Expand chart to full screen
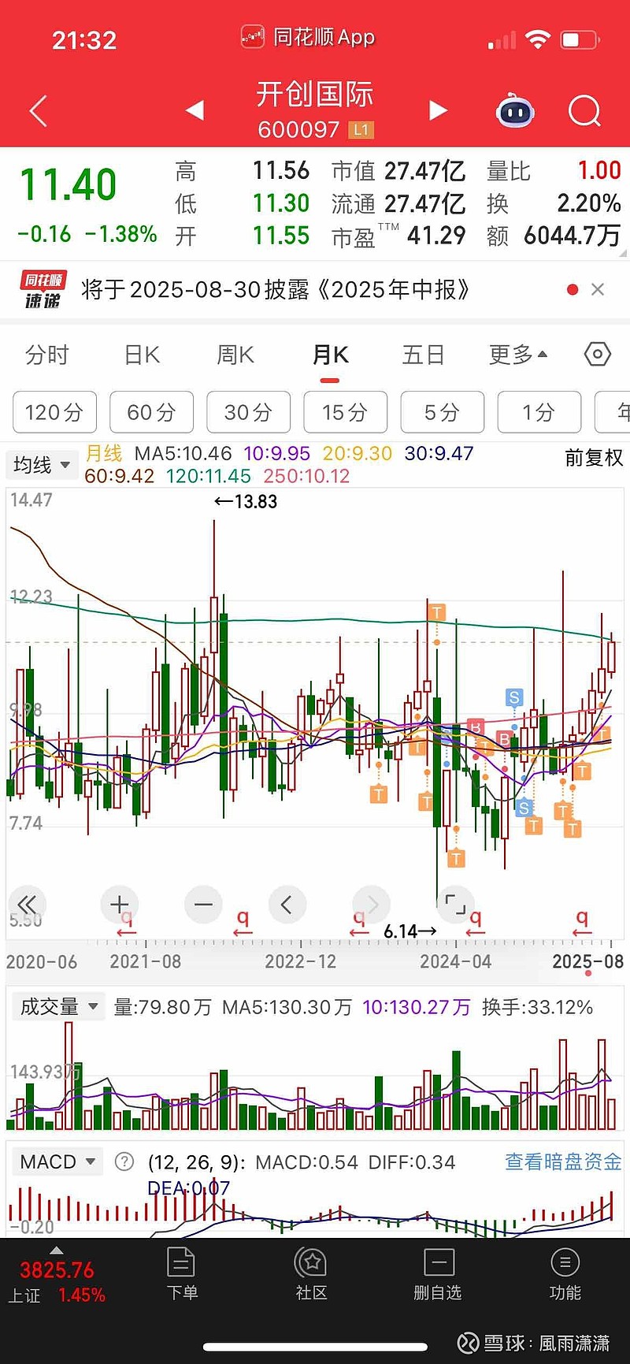630x1364 pixels. [x=455, y=904]
